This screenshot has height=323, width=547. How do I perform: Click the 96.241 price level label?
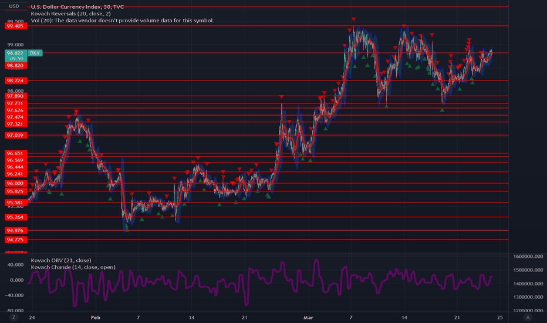tap(16, 174)
